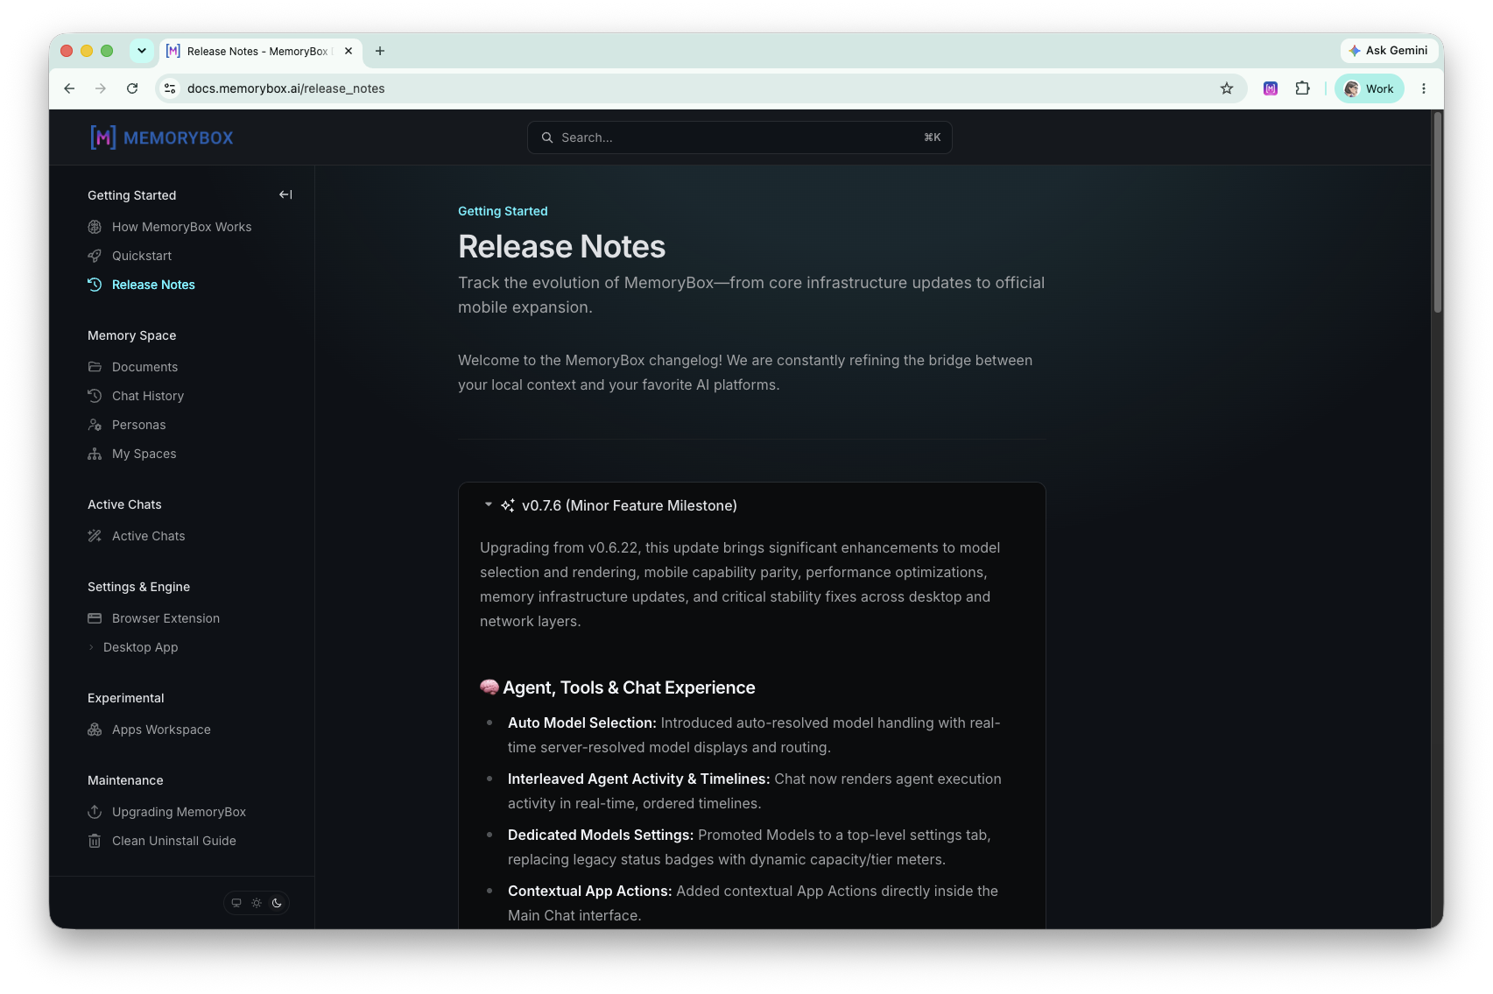The height and width of the screenshot is (994, 1493).
Task: Click the Upgrading MemoryBox upload icon
Action: (x=95, y=812)
